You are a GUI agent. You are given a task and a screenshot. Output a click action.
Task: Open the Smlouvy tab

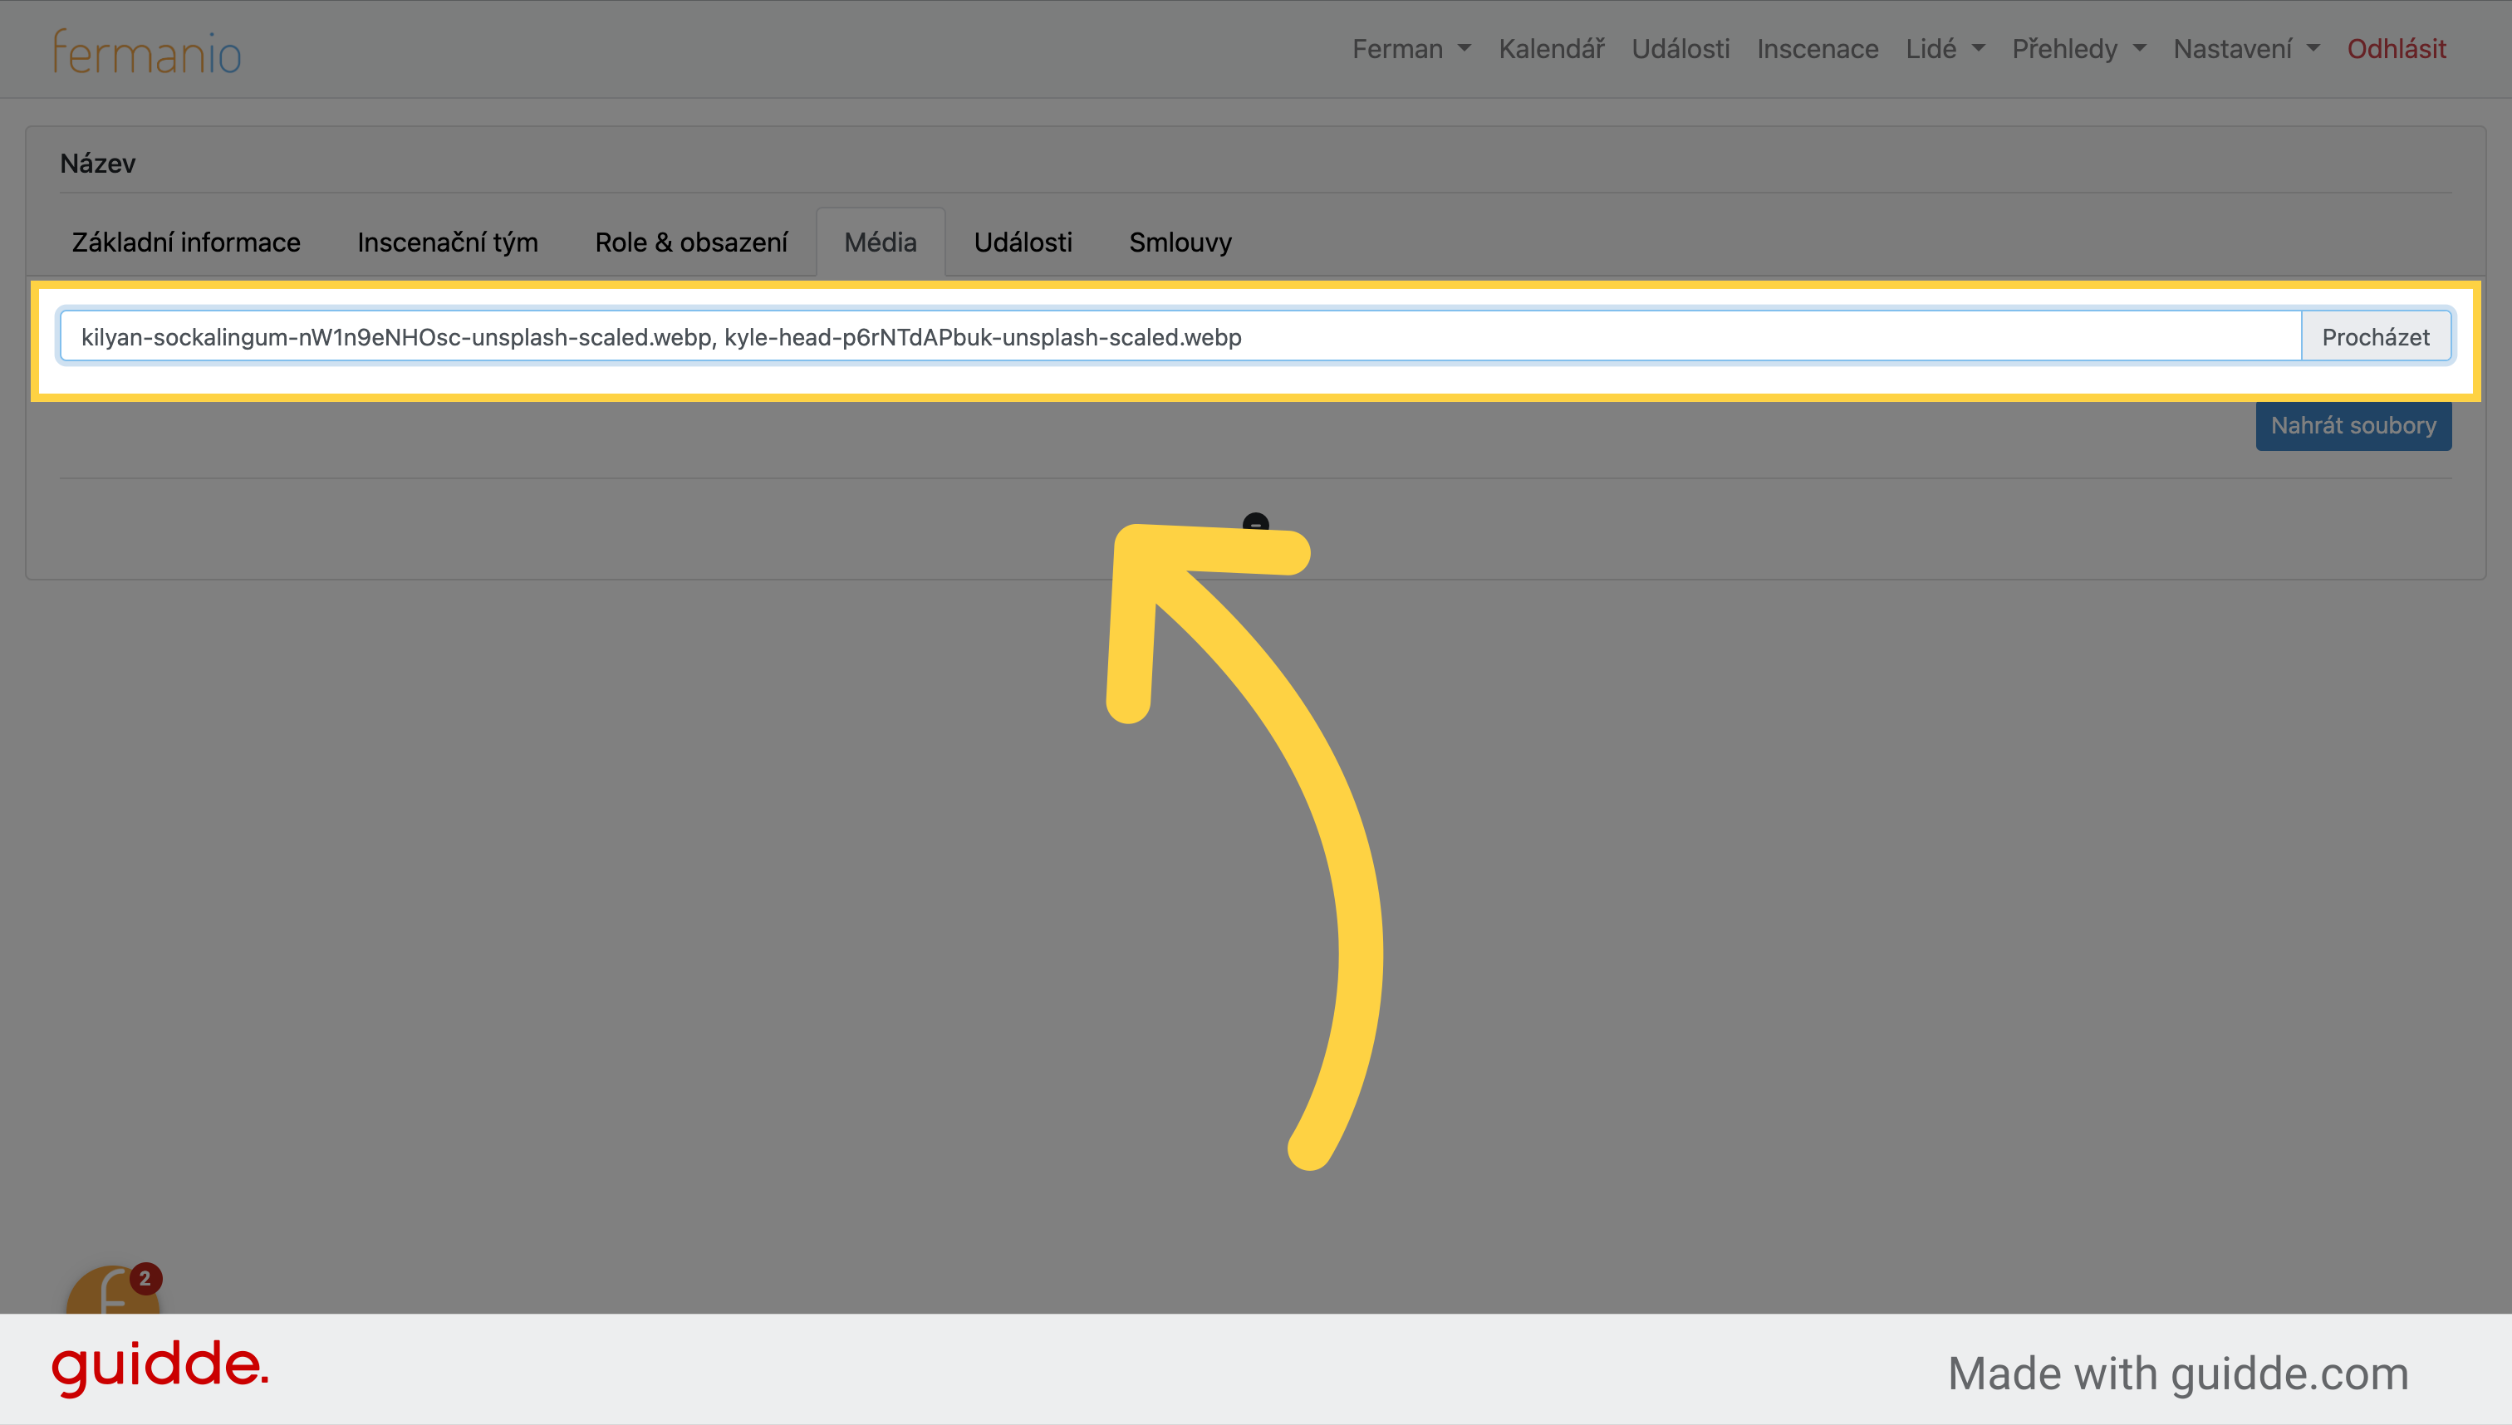coord(1182,242)
